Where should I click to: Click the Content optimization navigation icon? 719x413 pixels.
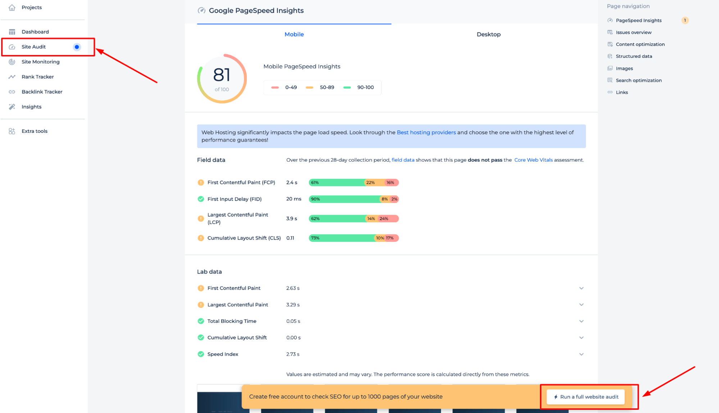(610, 44)
